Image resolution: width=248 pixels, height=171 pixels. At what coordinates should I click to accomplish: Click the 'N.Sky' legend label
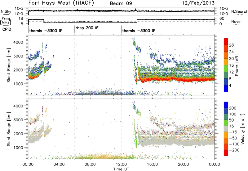tap(6, 11)
